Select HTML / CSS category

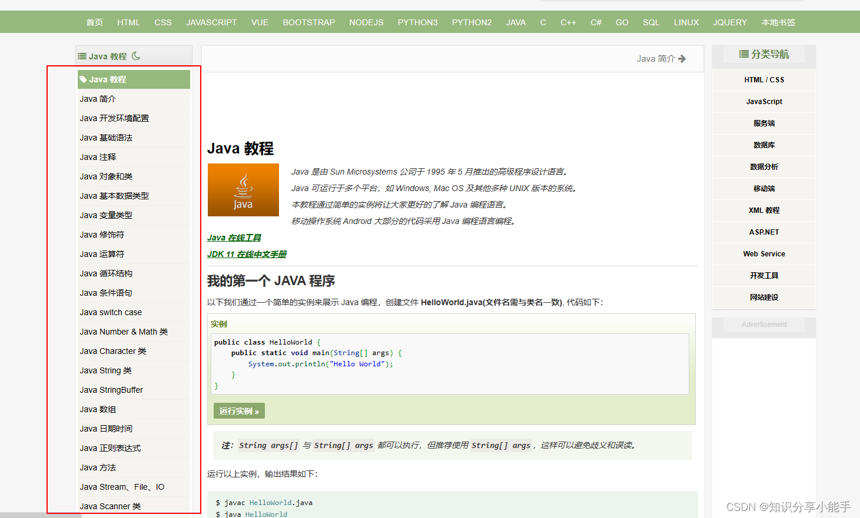[x=764, y=80]
